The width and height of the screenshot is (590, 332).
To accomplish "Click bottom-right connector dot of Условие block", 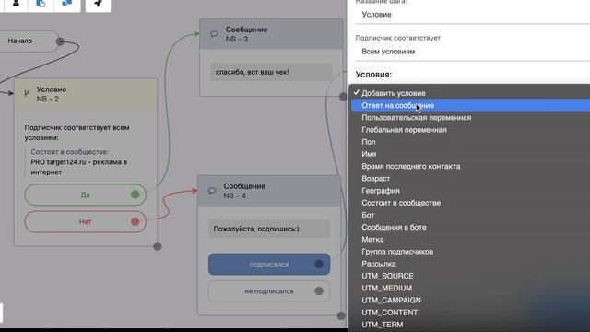I will tap(158, 246).
